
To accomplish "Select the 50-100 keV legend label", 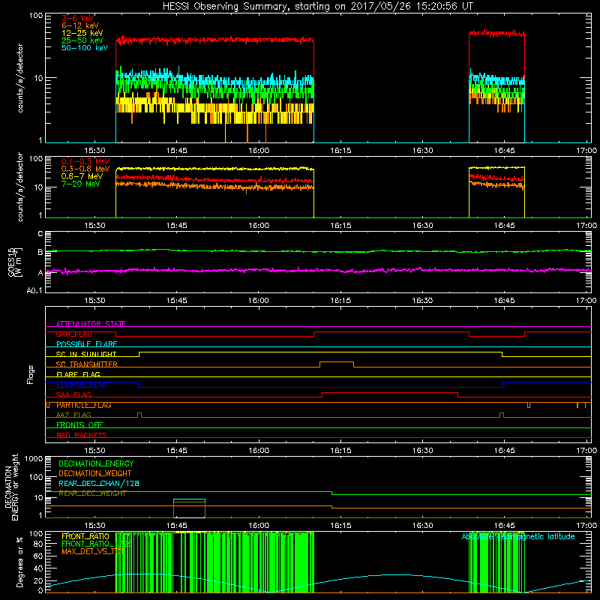I will (x=85, y=48).
